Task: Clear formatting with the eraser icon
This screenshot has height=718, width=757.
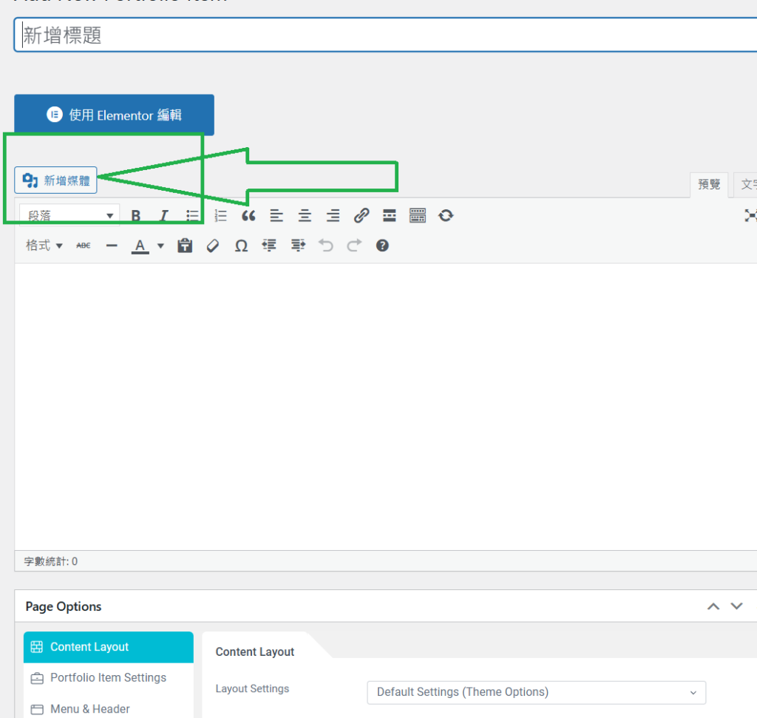Action: coord(213,245)
